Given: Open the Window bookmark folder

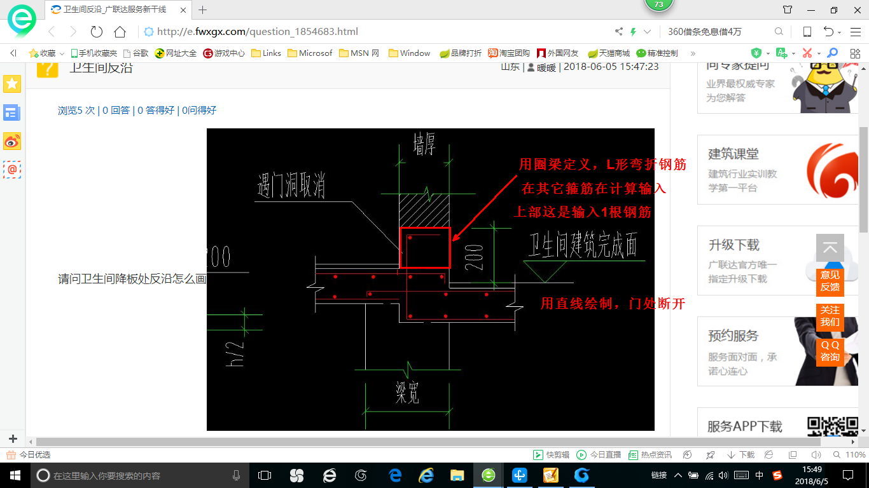Looking at the screenshot, I should tap(410, 53).
